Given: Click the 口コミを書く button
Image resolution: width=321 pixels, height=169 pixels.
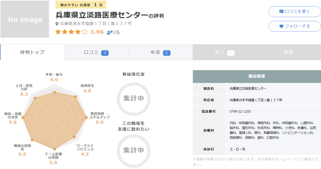Looking at the screenshot, I should pyautogui.click(x=294, y=11).
